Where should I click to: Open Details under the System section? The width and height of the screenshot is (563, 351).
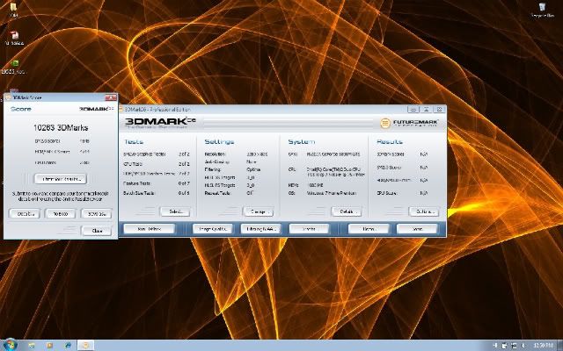tap(346, 211)
